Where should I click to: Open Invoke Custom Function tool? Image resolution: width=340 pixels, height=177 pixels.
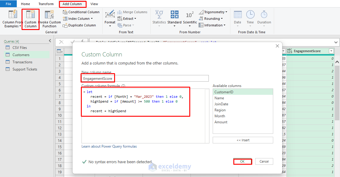[49, 19]
